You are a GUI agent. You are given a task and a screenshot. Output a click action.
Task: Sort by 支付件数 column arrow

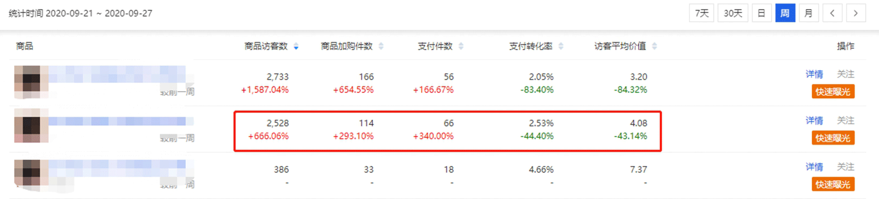(461, 46)
